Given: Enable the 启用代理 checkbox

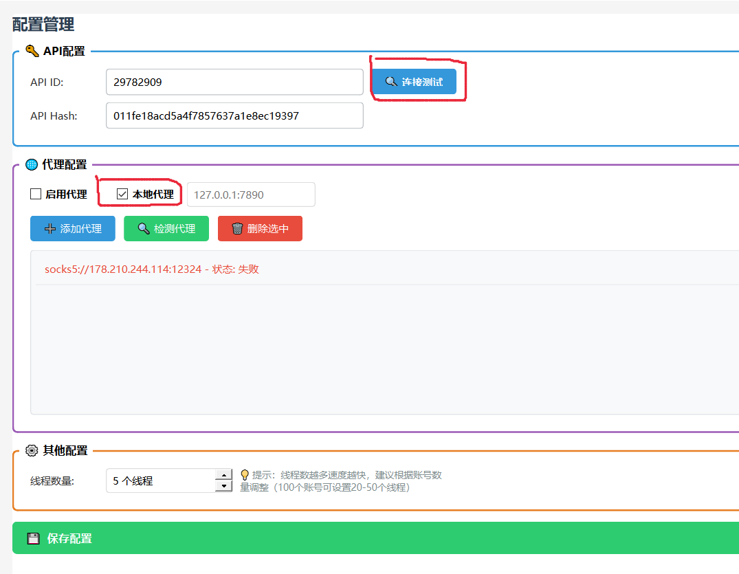Looking at the screenshot, I should coord(35,194).
